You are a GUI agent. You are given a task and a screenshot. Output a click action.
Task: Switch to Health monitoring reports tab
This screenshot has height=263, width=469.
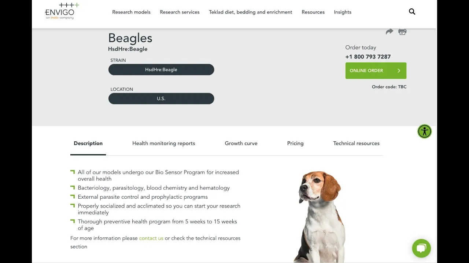click(163, 144)
